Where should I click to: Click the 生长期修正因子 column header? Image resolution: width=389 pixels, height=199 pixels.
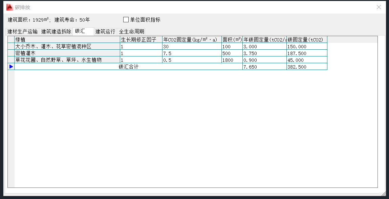point(141,40)
